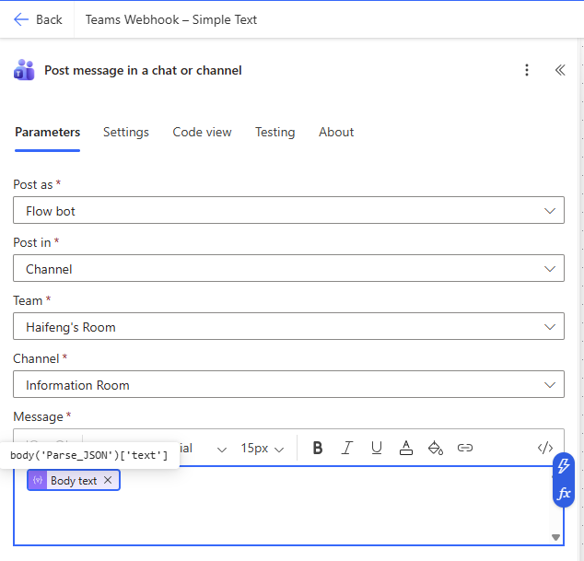Toggle underline formatting
Screen dimensions: 584x561
point(377,448)
